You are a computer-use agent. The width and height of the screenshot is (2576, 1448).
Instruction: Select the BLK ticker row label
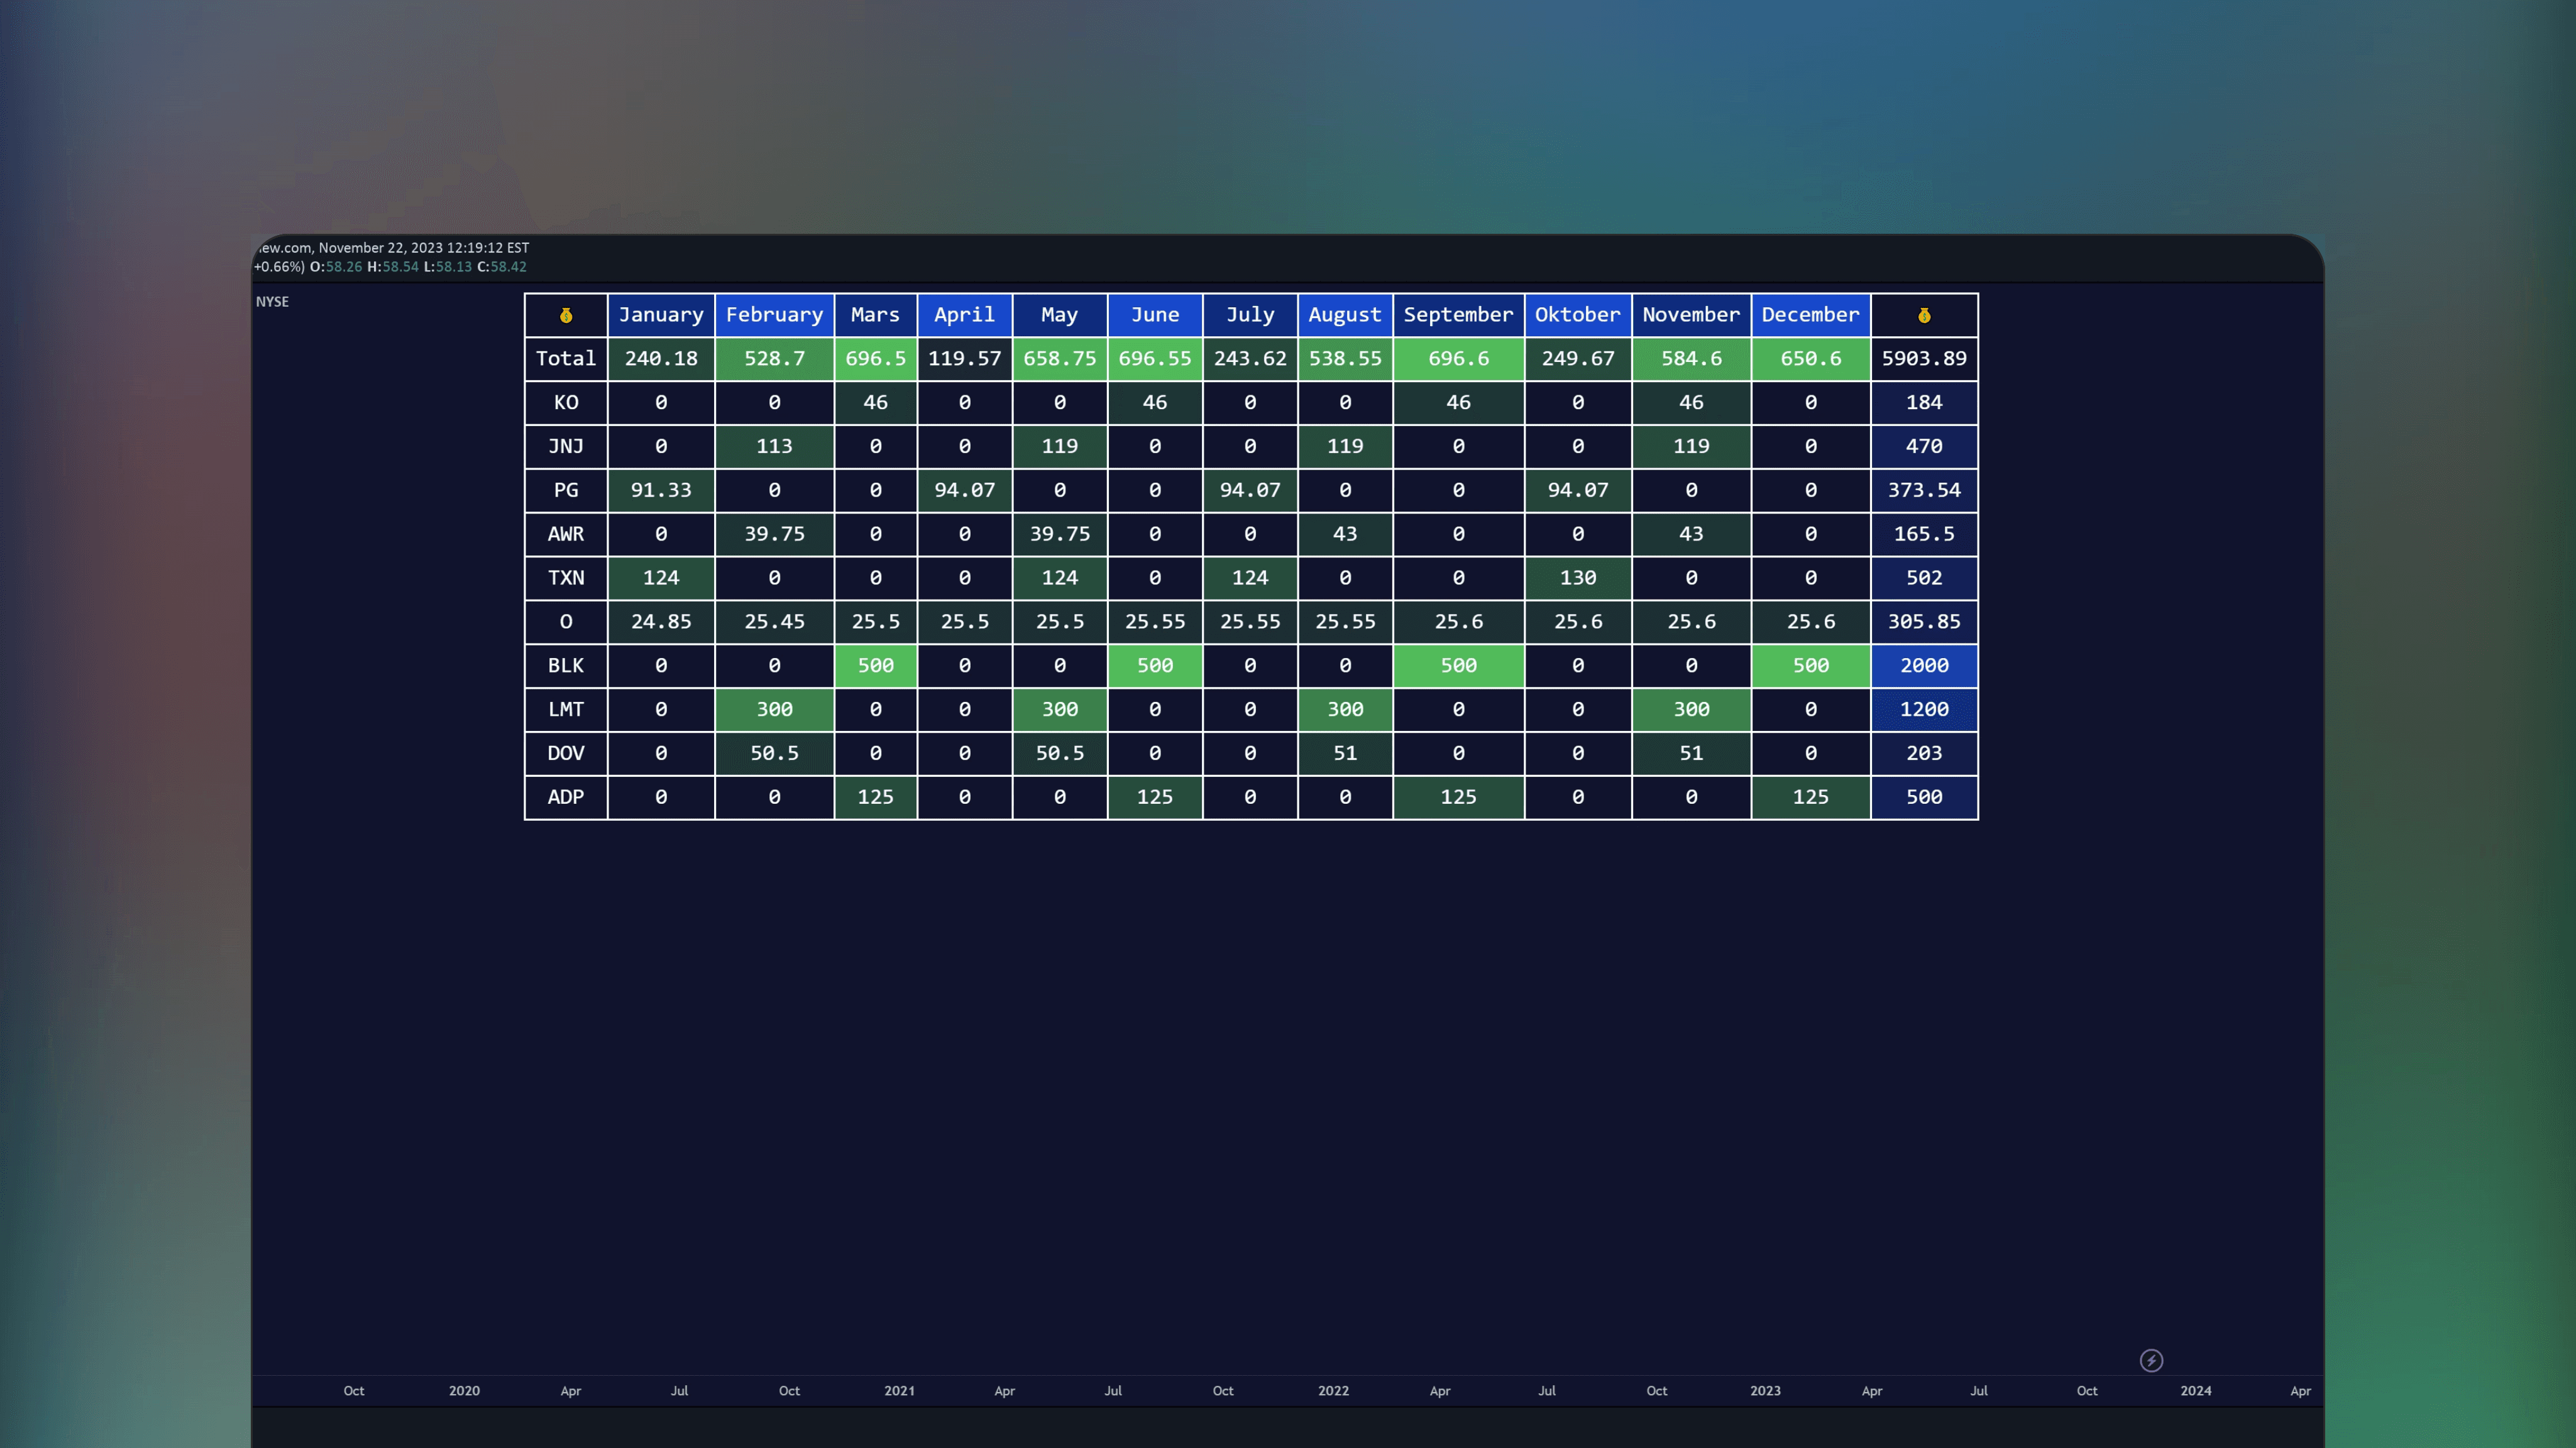pos(566,665)
